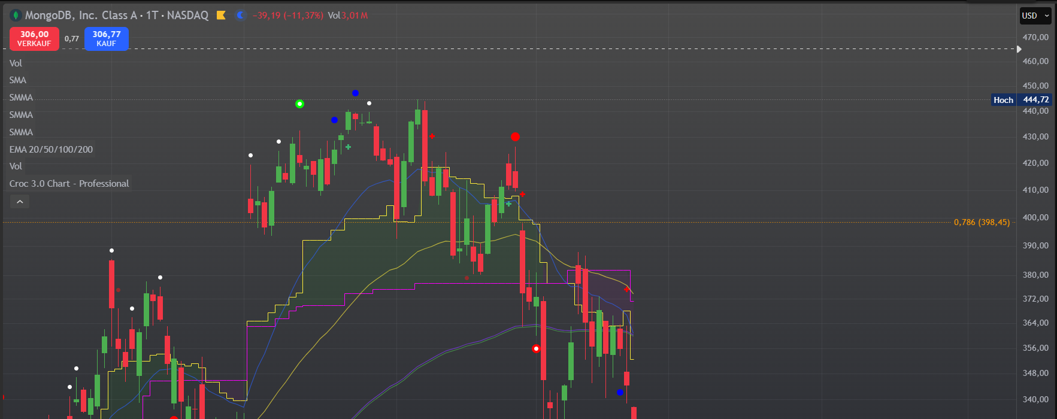This screenshot has width=1057, height=419.
Task: Click the 0,77 spread value
Action: tap(72, 39)
